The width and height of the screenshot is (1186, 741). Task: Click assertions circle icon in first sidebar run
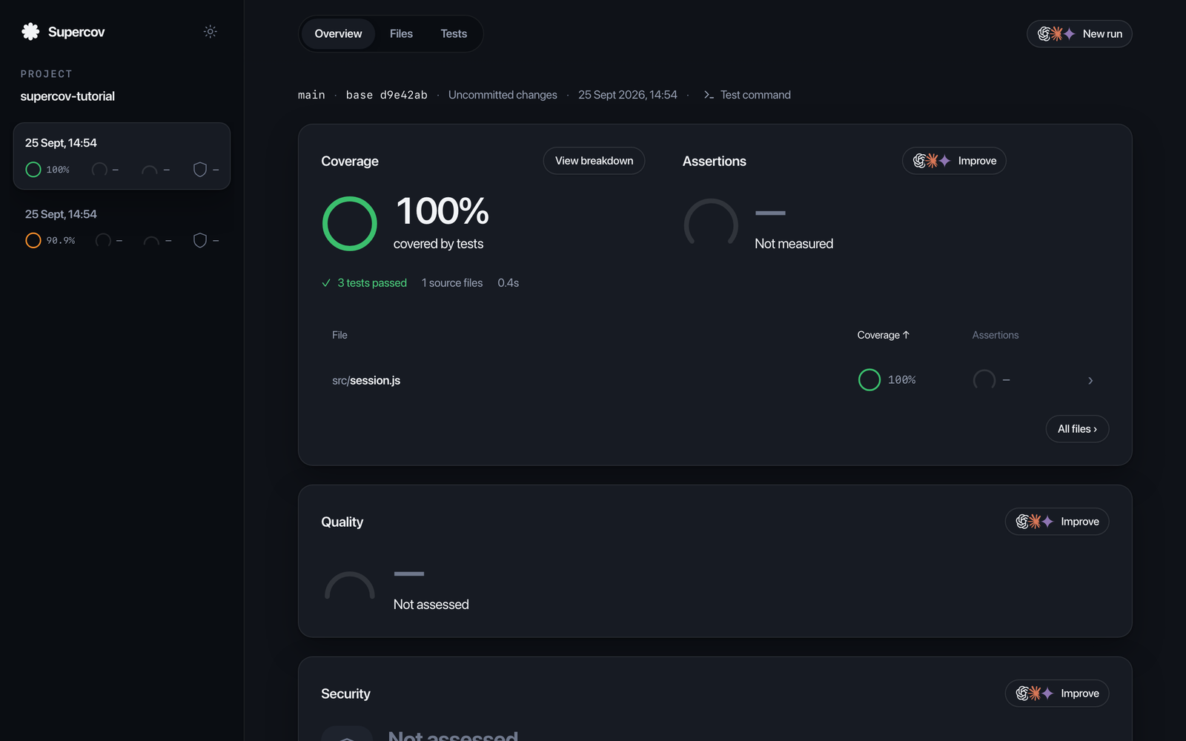[99, 170]
